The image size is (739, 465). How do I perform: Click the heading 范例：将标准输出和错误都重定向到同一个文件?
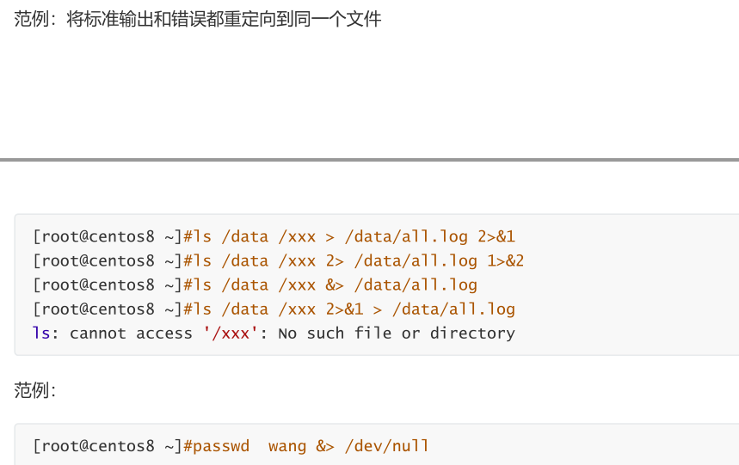198,19
